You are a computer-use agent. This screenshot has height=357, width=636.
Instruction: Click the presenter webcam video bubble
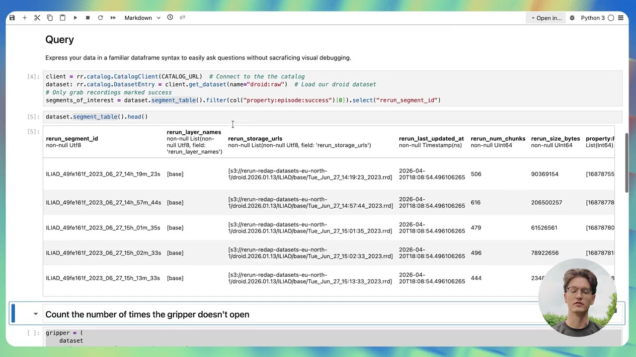tap(577, 297)
